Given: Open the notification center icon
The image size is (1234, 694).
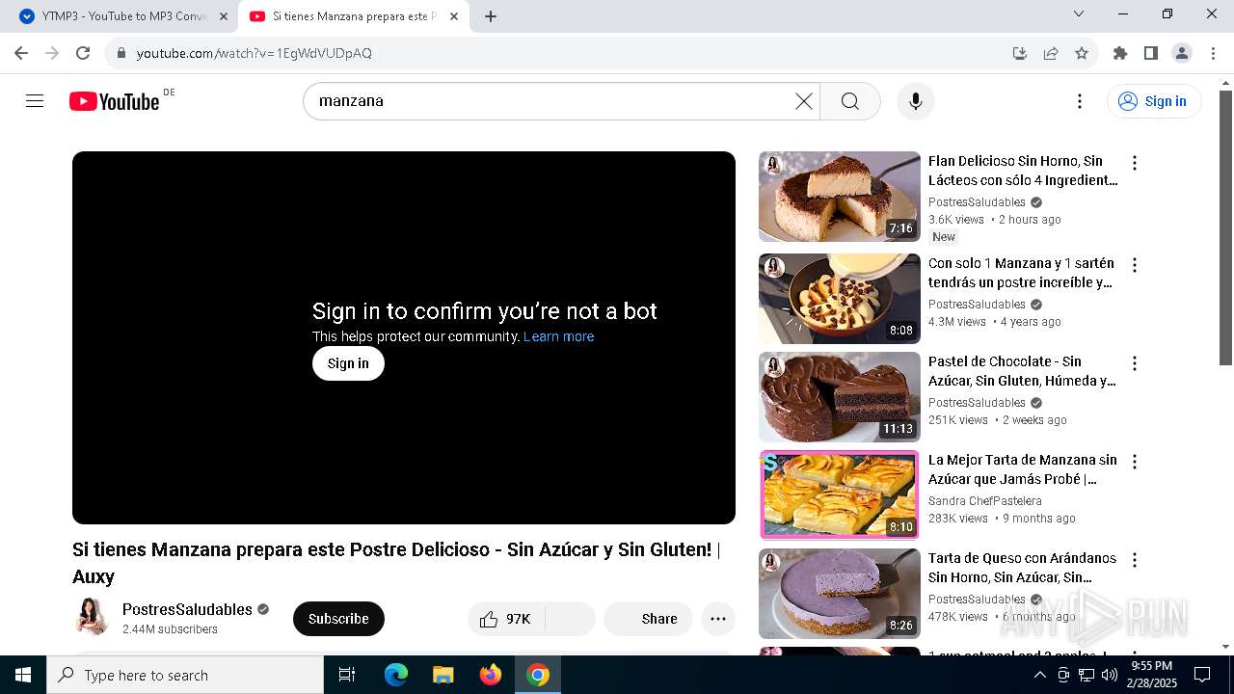Looking at the screenshot, I should point(1202,675).
